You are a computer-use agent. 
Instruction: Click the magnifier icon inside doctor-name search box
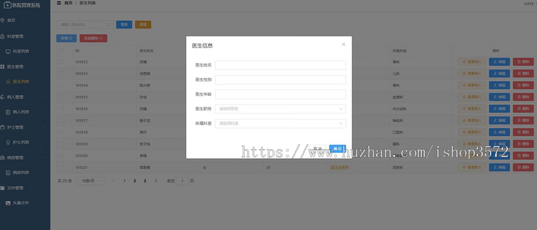coord(109,24)
